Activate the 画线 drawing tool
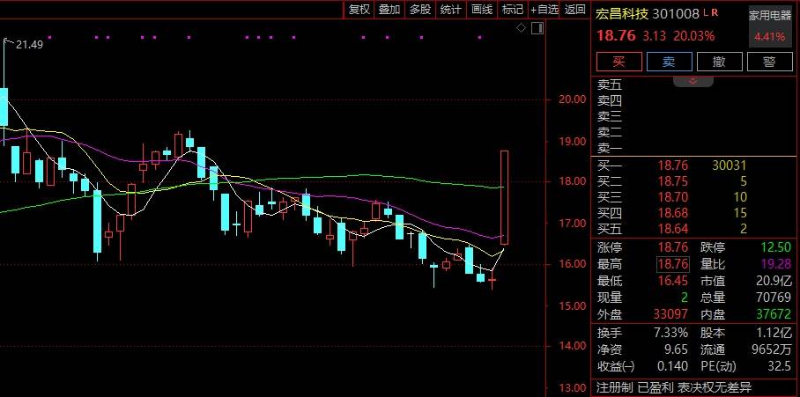This screenshot has height=397, width=800. pyautogui.click(x=481, y=10)
